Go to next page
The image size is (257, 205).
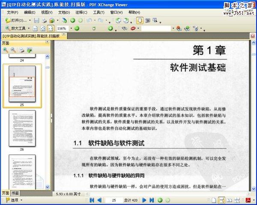tap(144, 200)
